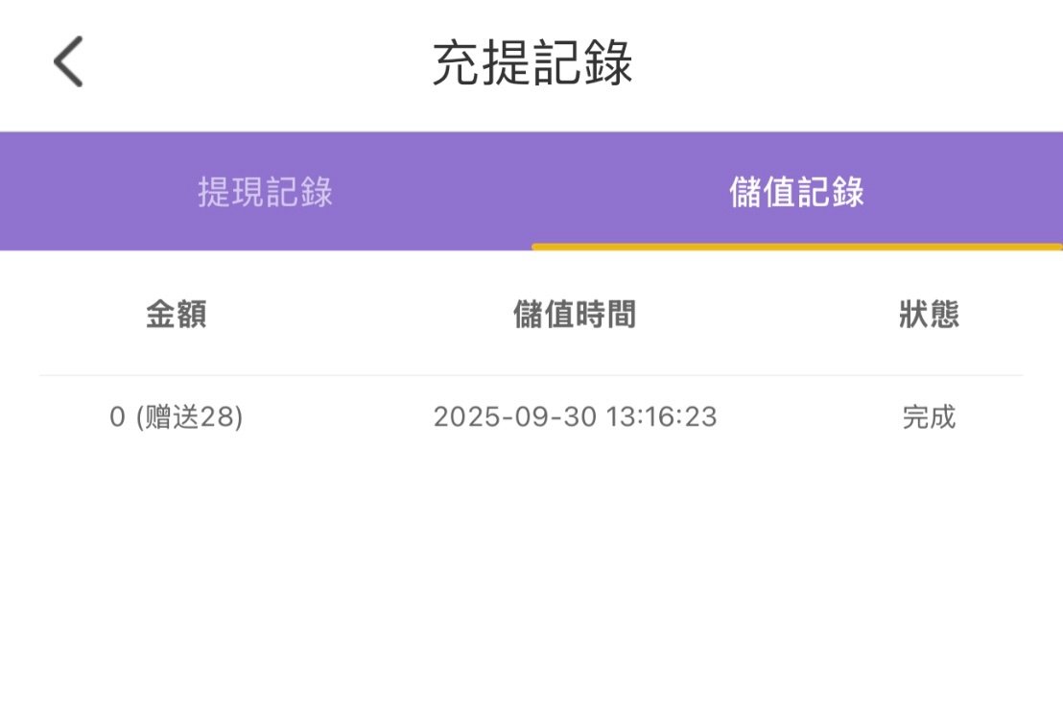Screen dimensions: 1063x711
Task: Click the 完成 status label
Action: pos(929,417)
